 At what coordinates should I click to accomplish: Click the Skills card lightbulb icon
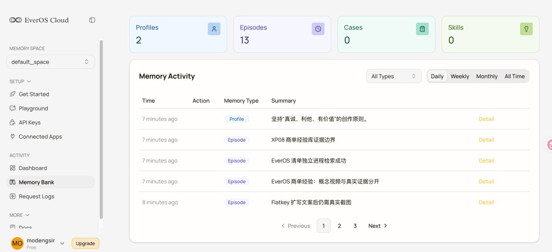pos(526,29)
